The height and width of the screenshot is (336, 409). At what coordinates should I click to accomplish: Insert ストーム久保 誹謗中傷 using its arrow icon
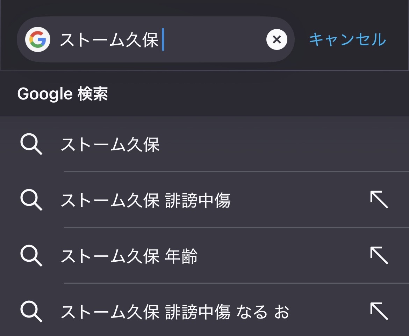[379, 200]
